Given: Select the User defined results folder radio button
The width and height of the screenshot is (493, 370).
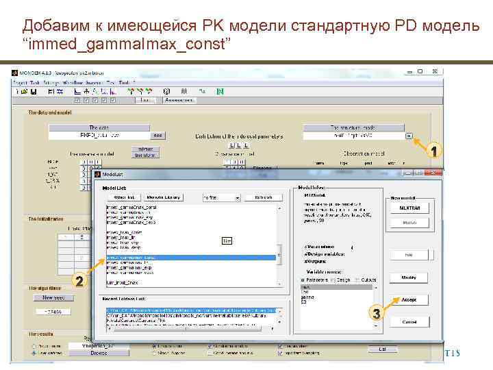Looking at the screenshot, I should [34, 354].
